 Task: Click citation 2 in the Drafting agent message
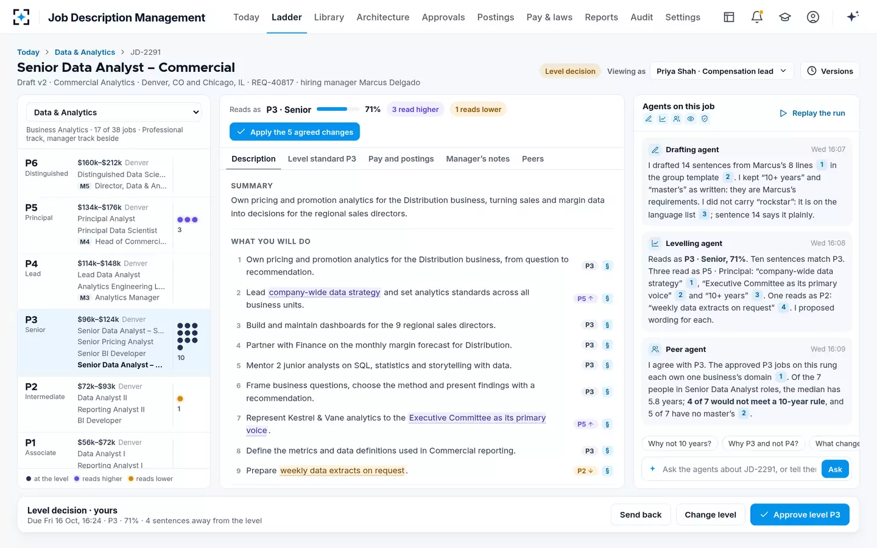pyautogui.click(x=727, y=177)
